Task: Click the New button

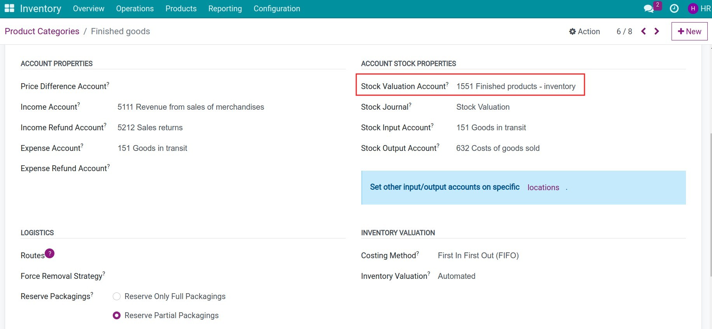Action: pyautogui.click(x=689, y=31)
